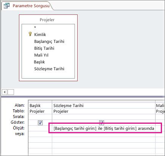Select the Kimlik field in Projeler

click(x=40, y=35)
